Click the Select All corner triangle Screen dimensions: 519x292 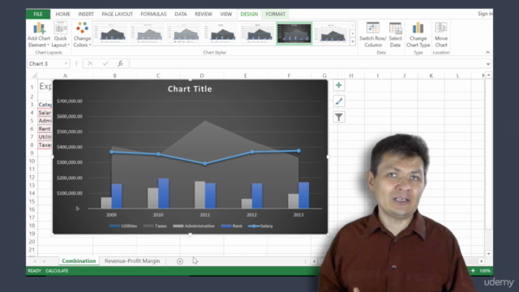tap(34, 75)
